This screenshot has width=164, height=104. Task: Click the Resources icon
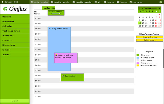click(x=131, y=2)
